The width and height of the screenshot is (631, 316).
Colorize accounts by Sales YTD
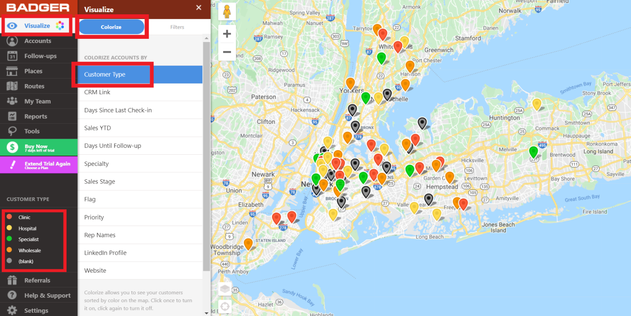pyautogui.click(x=140, y=128)
